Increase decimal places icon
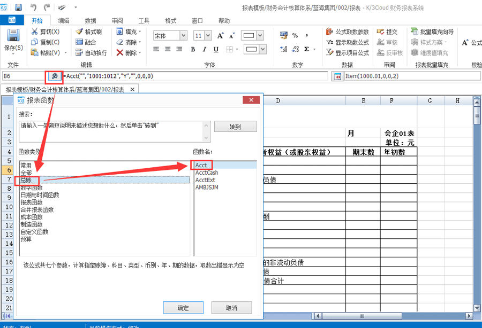Viewport: 482px width, 328px height. pos(283,49)
